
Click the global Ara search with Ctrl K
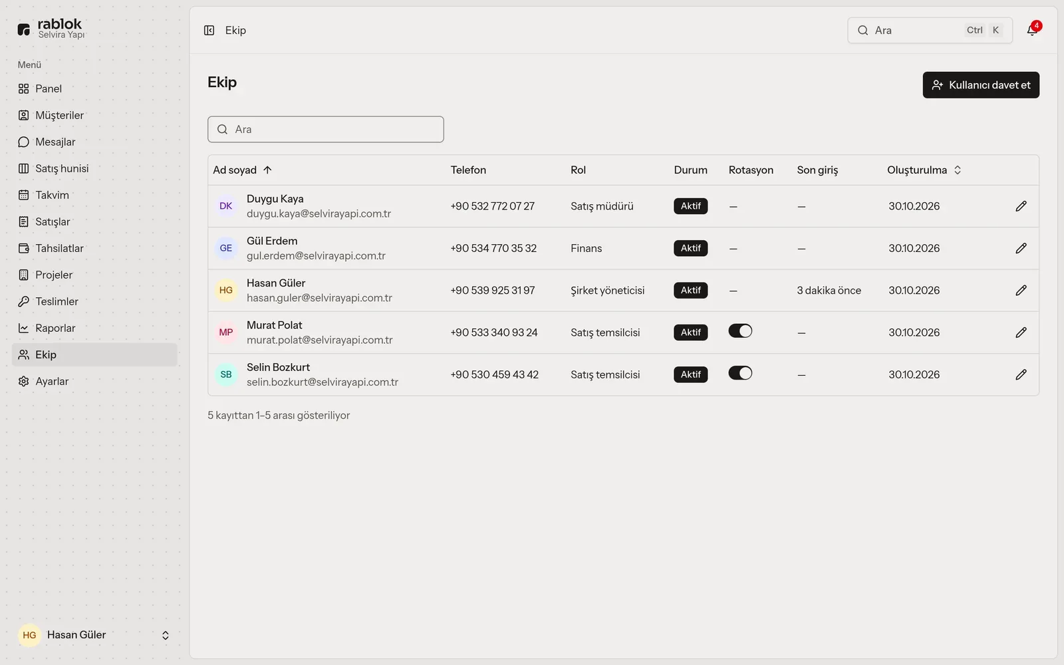tap(930, 30)
